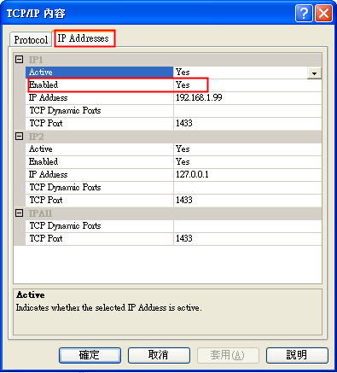Select the TCP Port label under IPAll

(99, 239)
